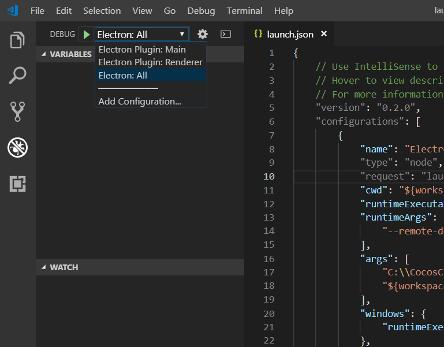Open the Explorer view in activity bar
The width and height of the screenshot is (444, 347).
coord(18,40)
